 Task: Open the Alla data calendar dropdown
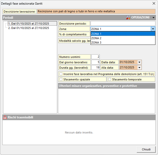click(x=139, y=67)
